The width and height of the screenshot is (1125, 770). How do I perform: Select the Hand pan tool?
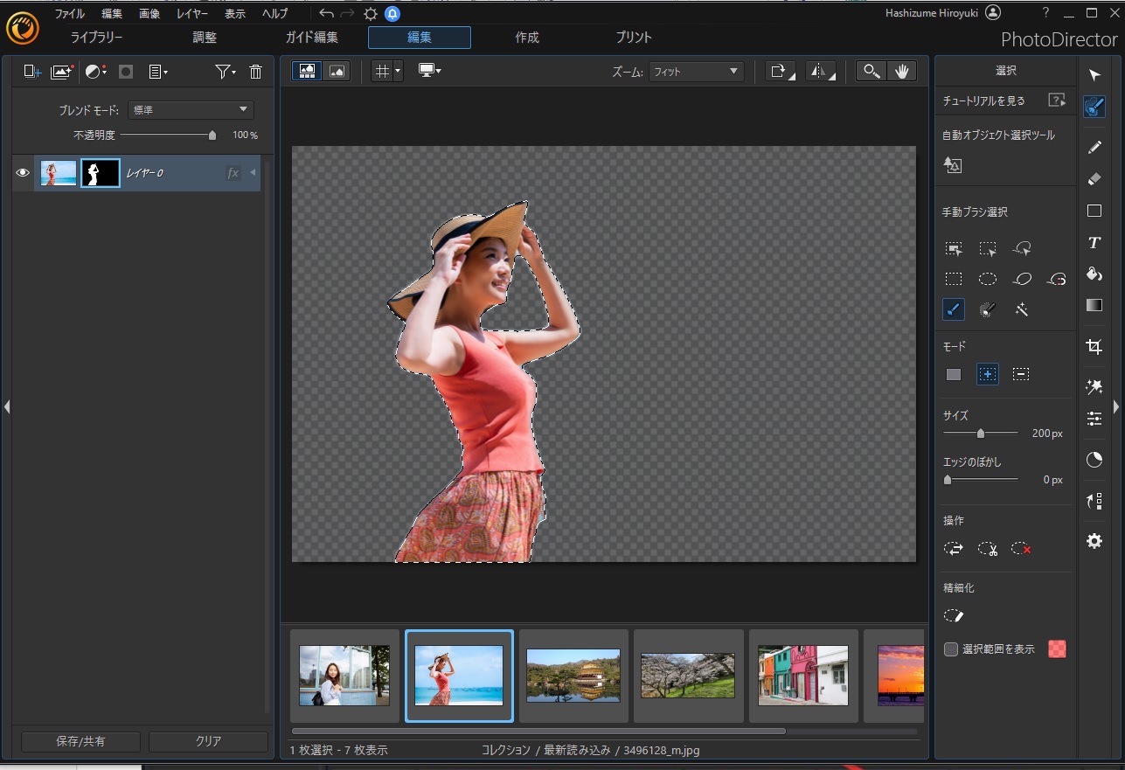pyautogui.click(x=901, y=72)
